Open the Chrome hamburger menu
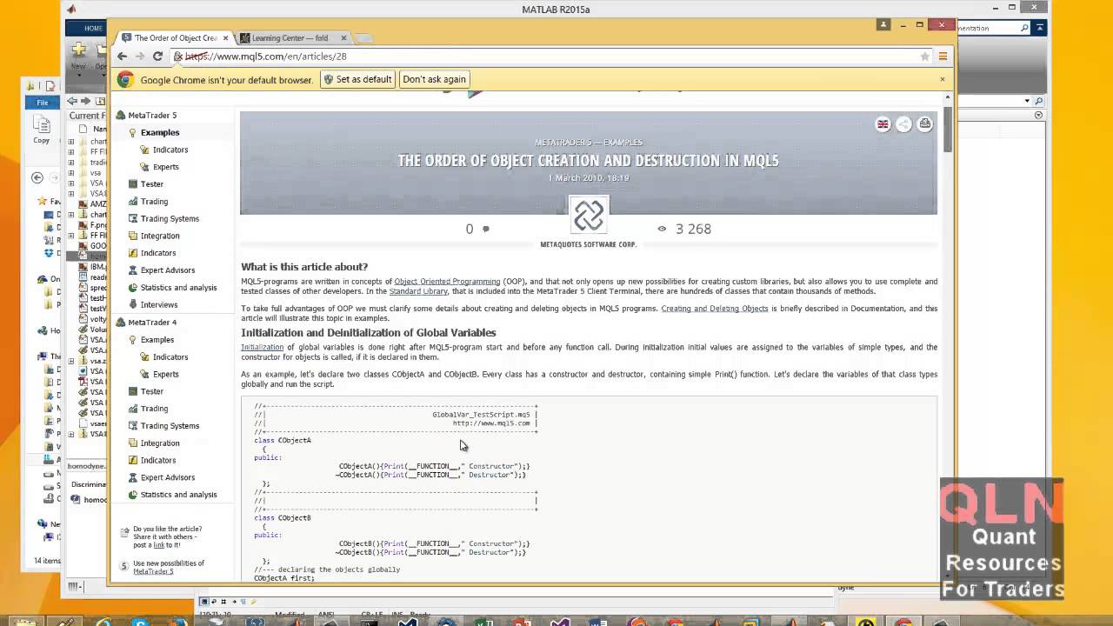The height and width of the screenshot is (626, 1113). tap(943, 57)
